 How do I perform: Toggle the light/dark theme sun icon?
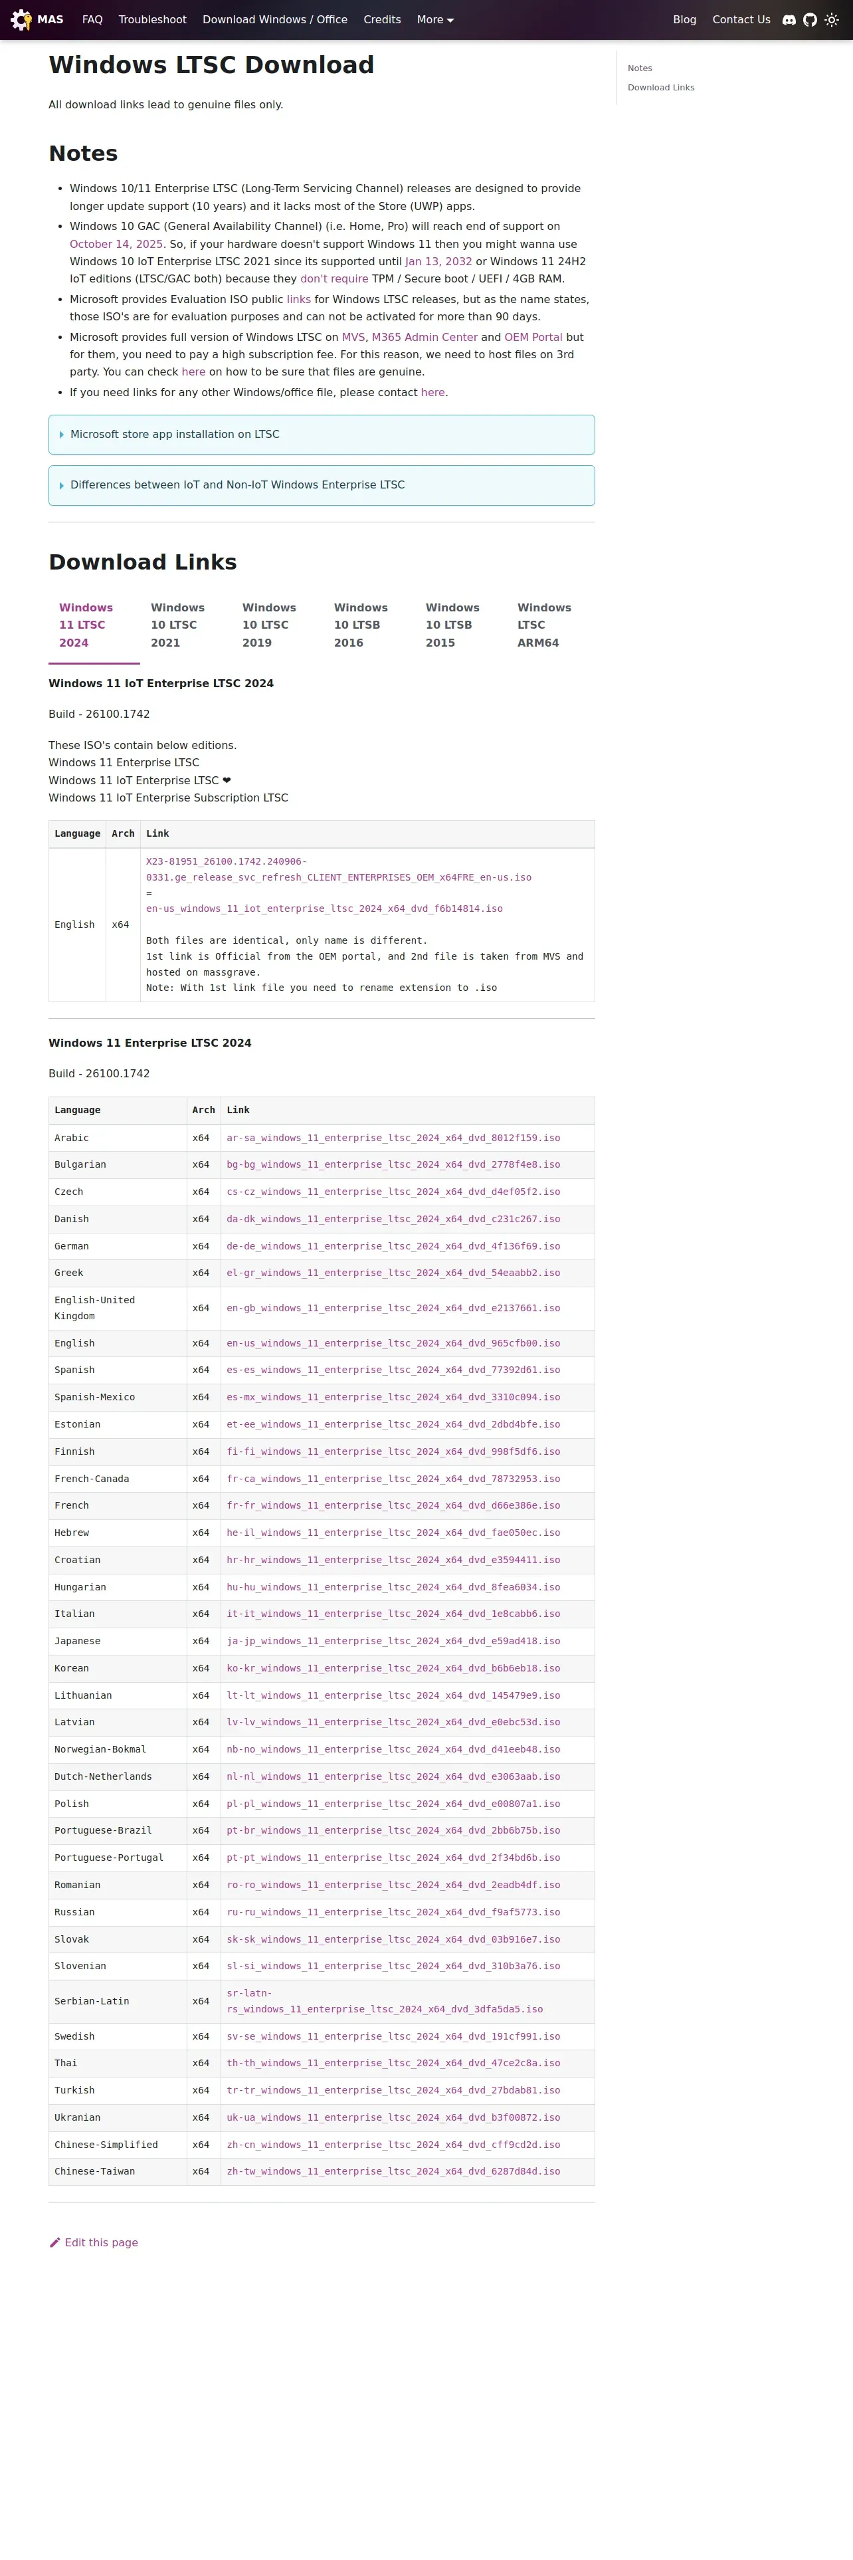point(832,20)
